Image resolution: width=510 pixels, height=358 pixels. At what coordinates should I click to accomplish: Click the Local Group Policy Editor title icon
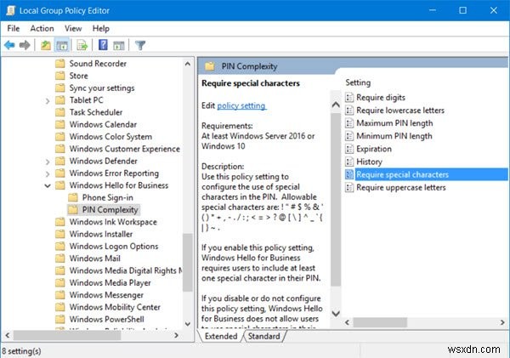[11, 10]
